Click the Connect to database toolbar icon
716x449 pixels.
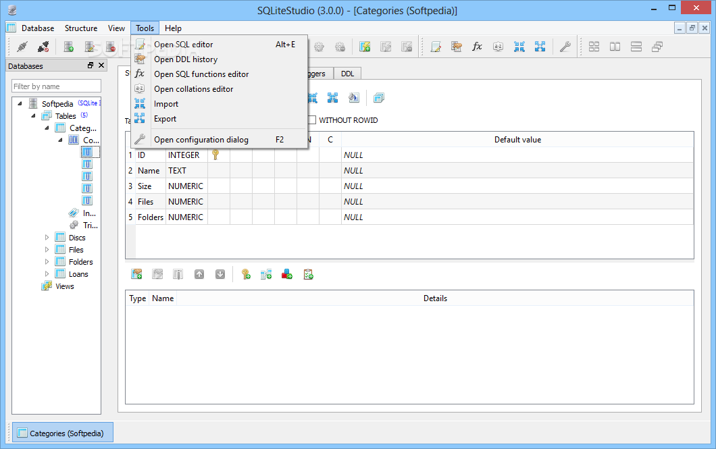coord(22,47)
